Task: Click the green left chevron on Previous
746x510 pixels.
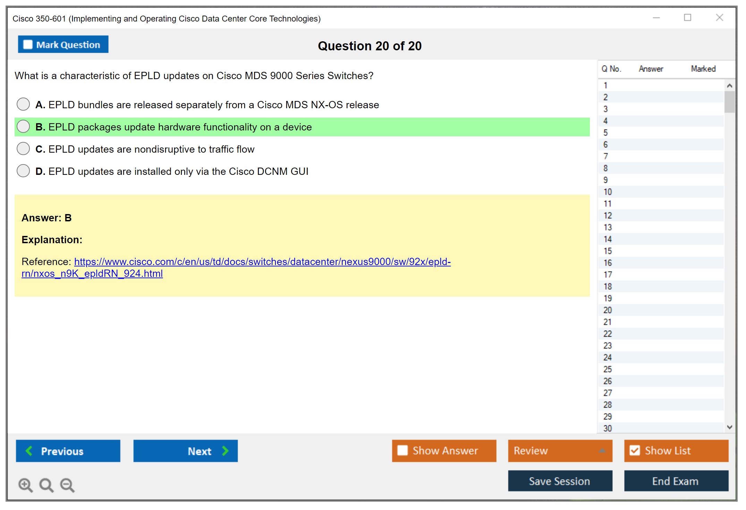Action: pyautogui.click(x=29, y=451)
